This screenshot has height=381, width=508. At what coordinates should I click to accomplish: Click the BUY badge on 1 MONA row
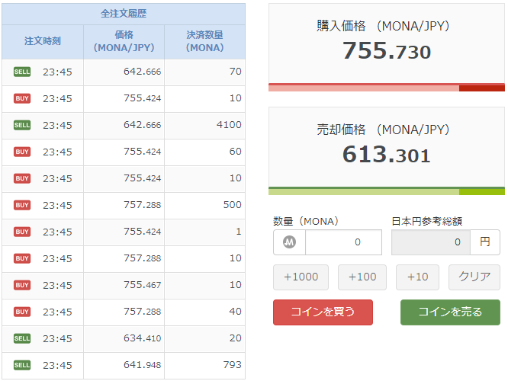(22, 232)
